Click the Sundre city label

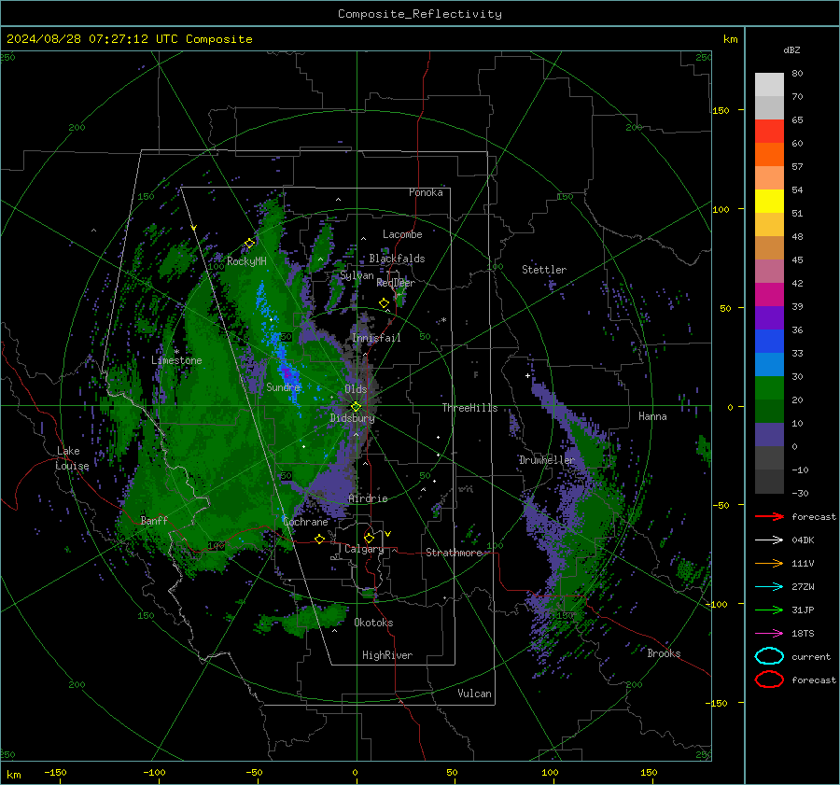coord(283,386)
